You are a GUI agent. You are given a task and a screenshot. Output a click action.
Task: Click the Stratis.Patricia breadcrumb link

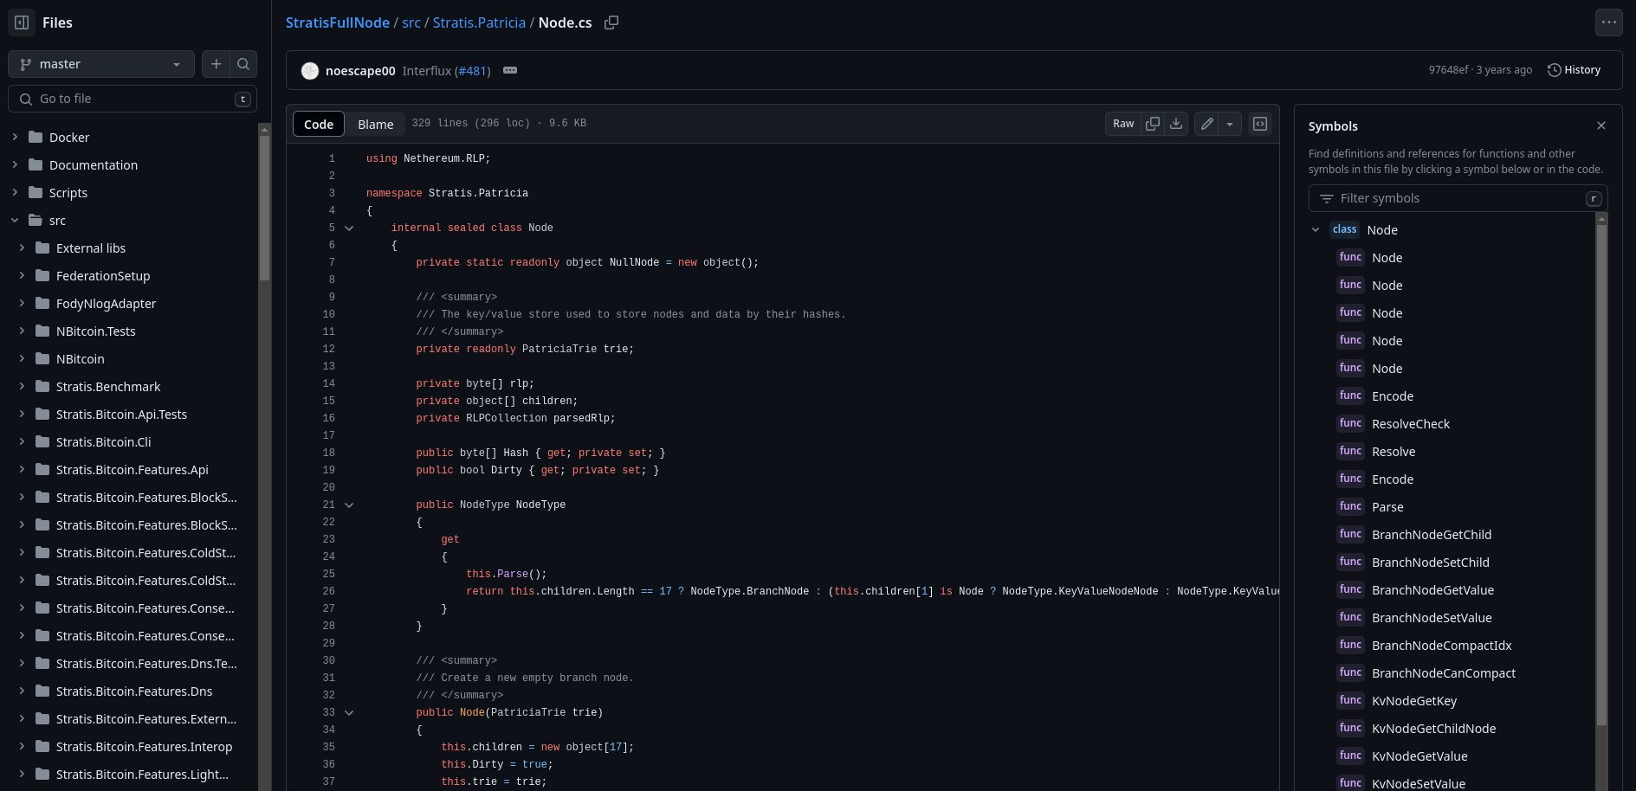(x=479, y=23)
